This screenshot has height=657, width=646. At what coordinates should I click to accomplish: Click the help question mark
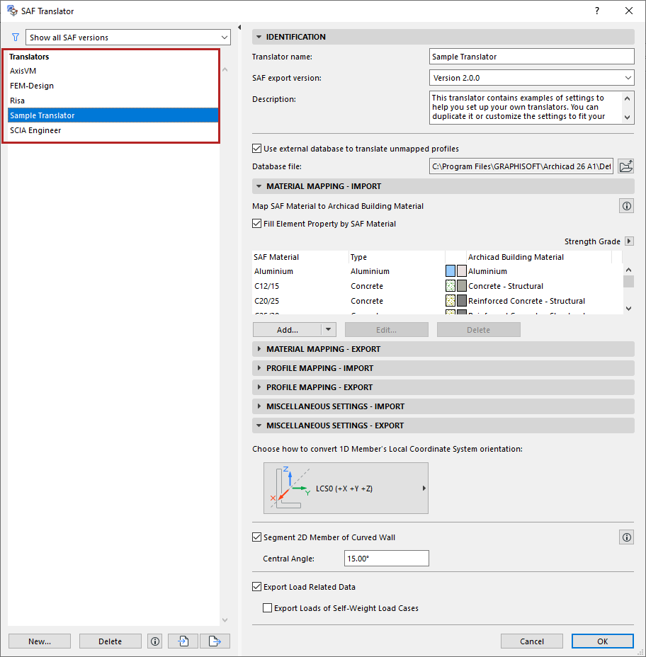(597, 11)
